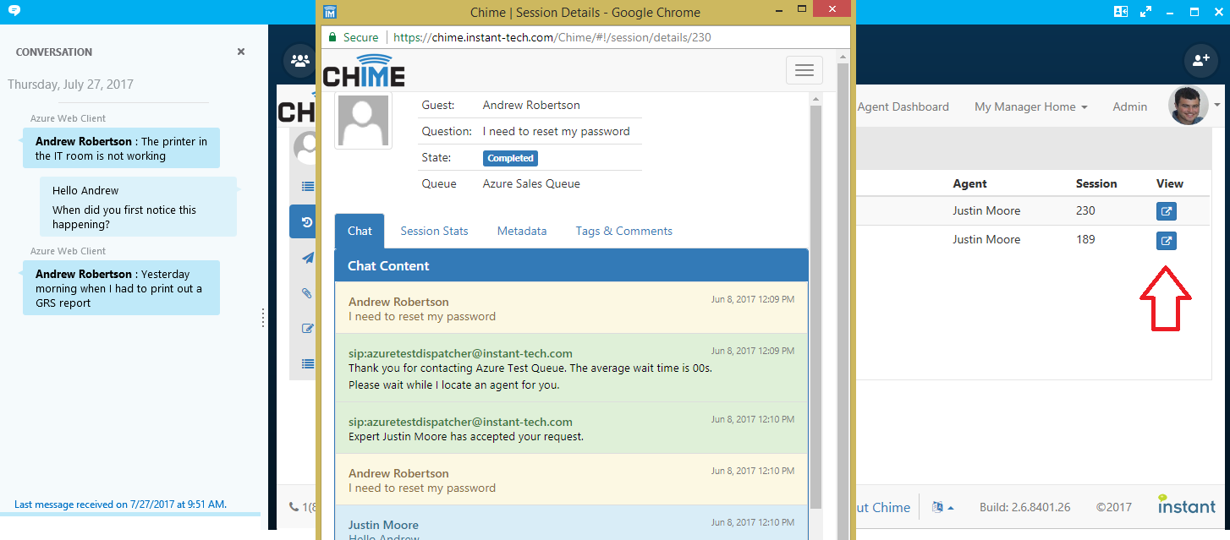The image size is (1230, 540).
Task: Open the language selector dropdown in footer
Action: coord(942,507)
